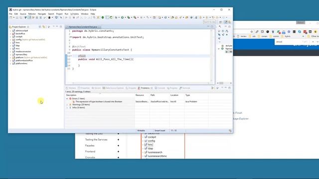The width and height of the screenshot is (319, 179).
Task: Close the NpmancillaryConstantsTest.java editor tab
Action: pos(100,27)
